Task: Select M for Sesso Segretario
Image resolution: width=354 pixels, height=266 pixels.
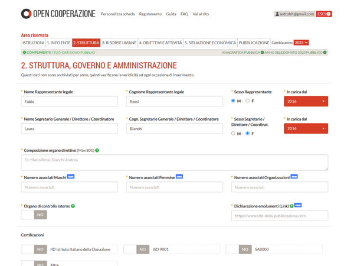Action: coord(234,134)
